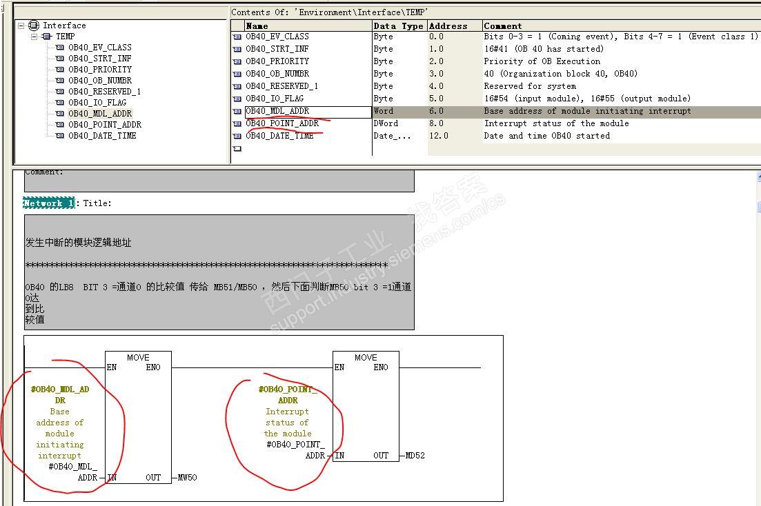
Task: Click comment 'Priority of OB Execution'
Action: [542, 61]
